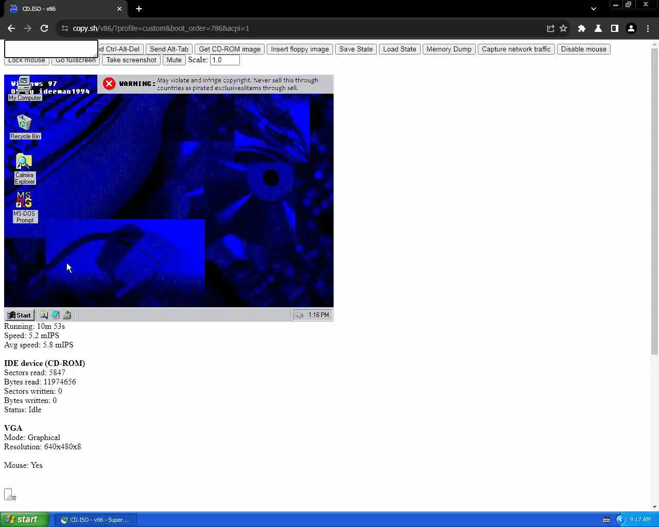The height and width of the screenshot is (527, 659).
Task: Toggle the Mute button
Action: [174, 60]
